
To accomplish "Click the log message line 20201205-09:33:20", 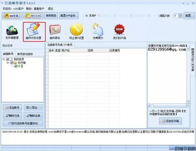I will (x=98, y=132).
